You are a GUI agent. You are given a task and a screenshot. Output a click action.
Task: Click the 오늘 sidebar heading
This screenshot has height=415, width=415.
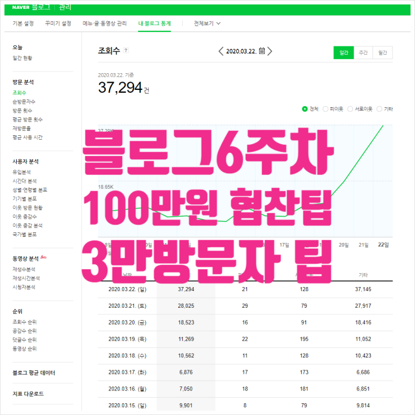tap(17, 47)
